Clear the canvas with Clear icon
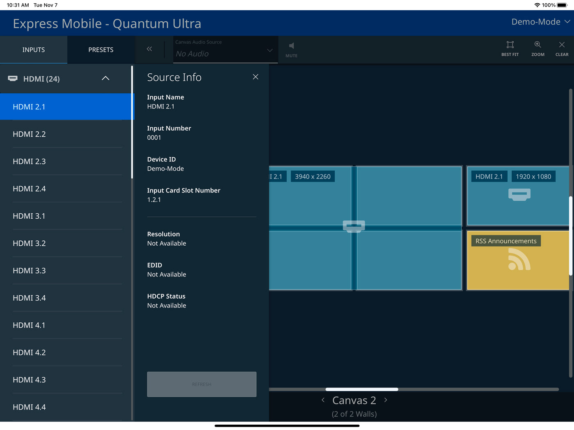This screenshot has height=430, width=574. (562, 45)
